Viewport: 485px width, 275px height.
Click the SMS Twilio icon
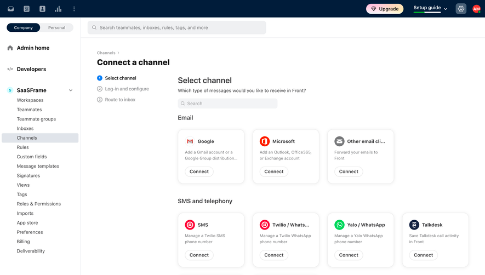[190, 225]
